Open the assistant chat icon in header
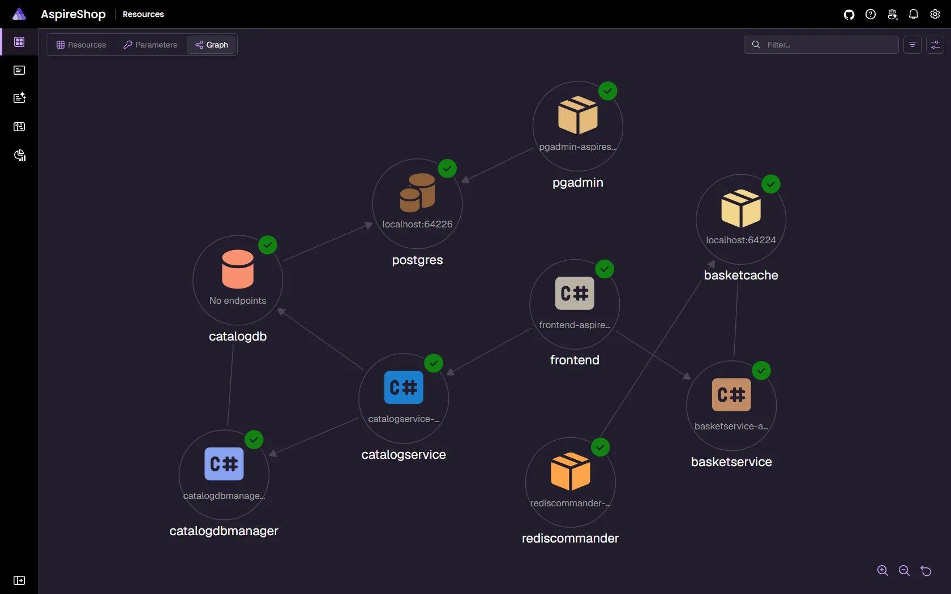This screenshot has height=594, width=951. tap(892, 14)
